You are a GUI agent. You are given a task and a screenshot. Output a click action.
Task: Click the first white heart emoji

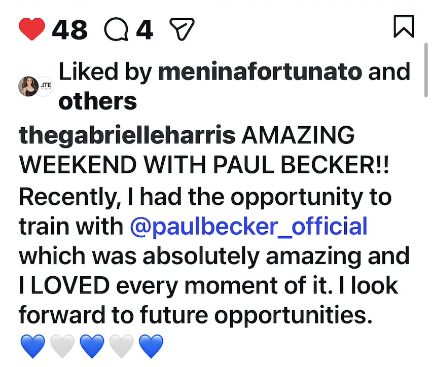[62, 347]
